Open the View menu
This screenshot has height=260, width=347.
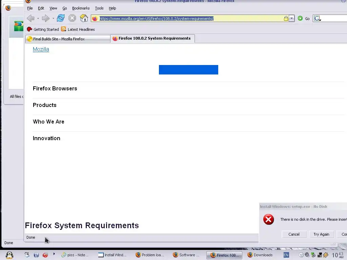[x=53, y=8]
